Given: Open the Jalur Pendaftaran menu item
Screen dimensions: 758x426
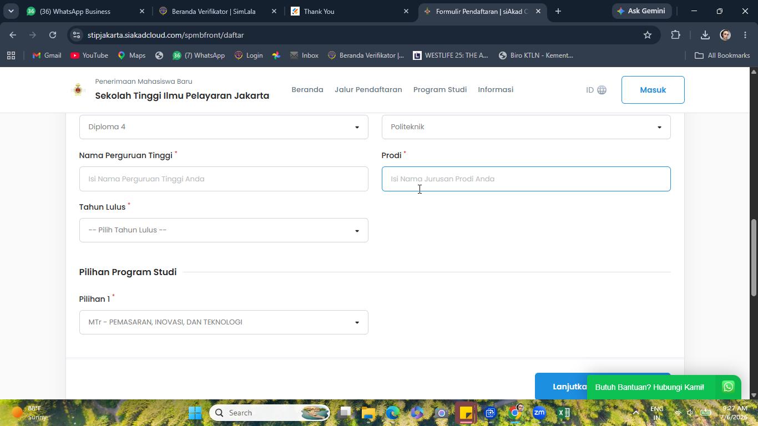Looking at the screenshot, I should tap(368, 89).
